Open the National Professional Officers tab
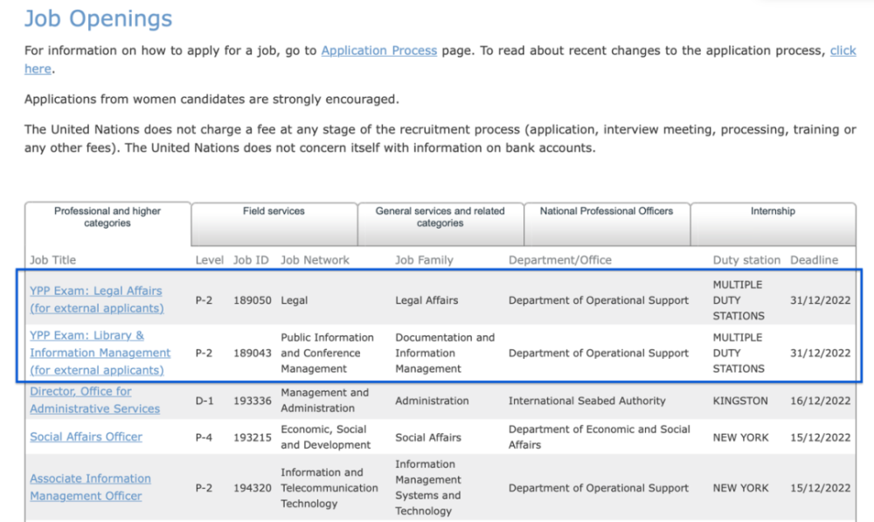 click(607, 212)
